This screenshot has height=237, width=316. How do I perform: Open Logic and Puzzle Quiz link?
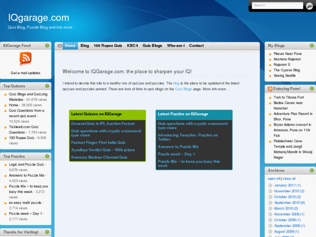coord(27,164)
